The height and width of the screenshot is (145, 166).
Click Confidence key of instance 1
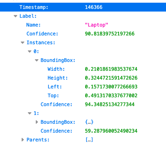point(56,131)
